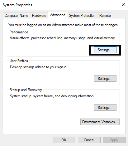Screen dimensions: 128x146
Task: Open the Hardware tab
Action: [x=39, y=16]
